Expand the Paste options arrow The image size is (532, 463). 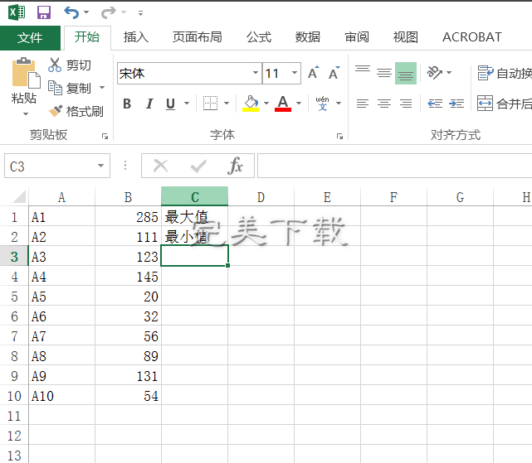[26, 113]
